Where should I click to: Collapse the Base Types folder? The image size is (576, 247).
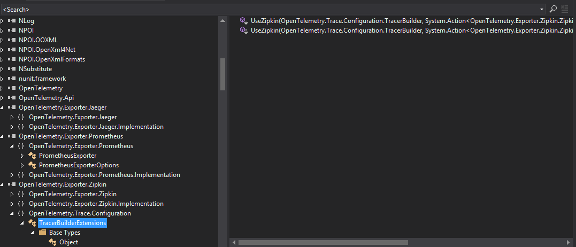[x=32, y=233]
